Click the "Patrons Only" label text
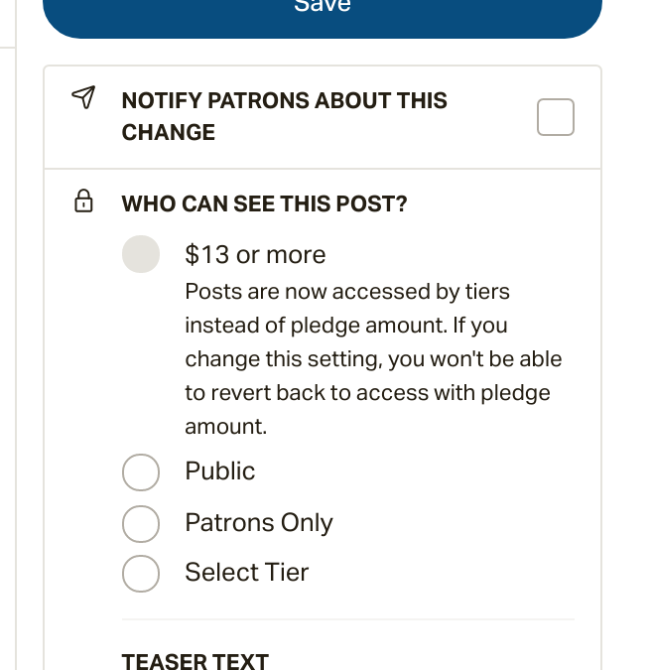 pos(259,523)
